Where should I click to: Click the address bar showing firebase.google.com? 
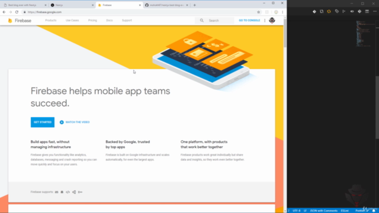140,12
